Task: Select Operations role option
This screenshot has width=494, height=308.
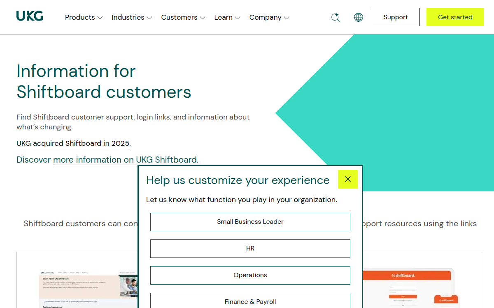Action: pyautogui.click(x=250, y=275)
